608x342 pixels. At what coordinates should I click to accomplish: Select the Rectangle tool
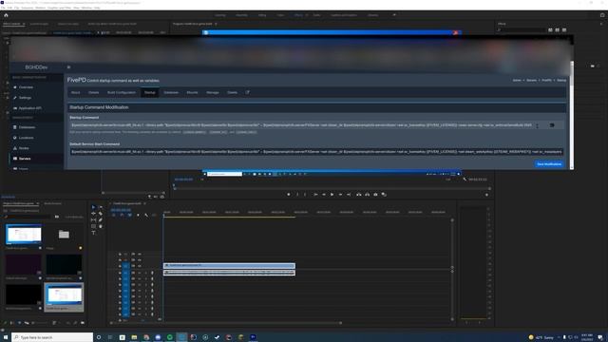pos(93,226)
